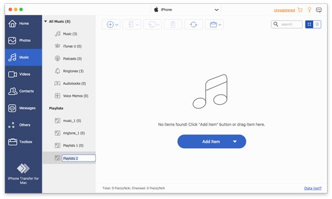Click the graduation cap iTunes U icon

click(58, 46)
